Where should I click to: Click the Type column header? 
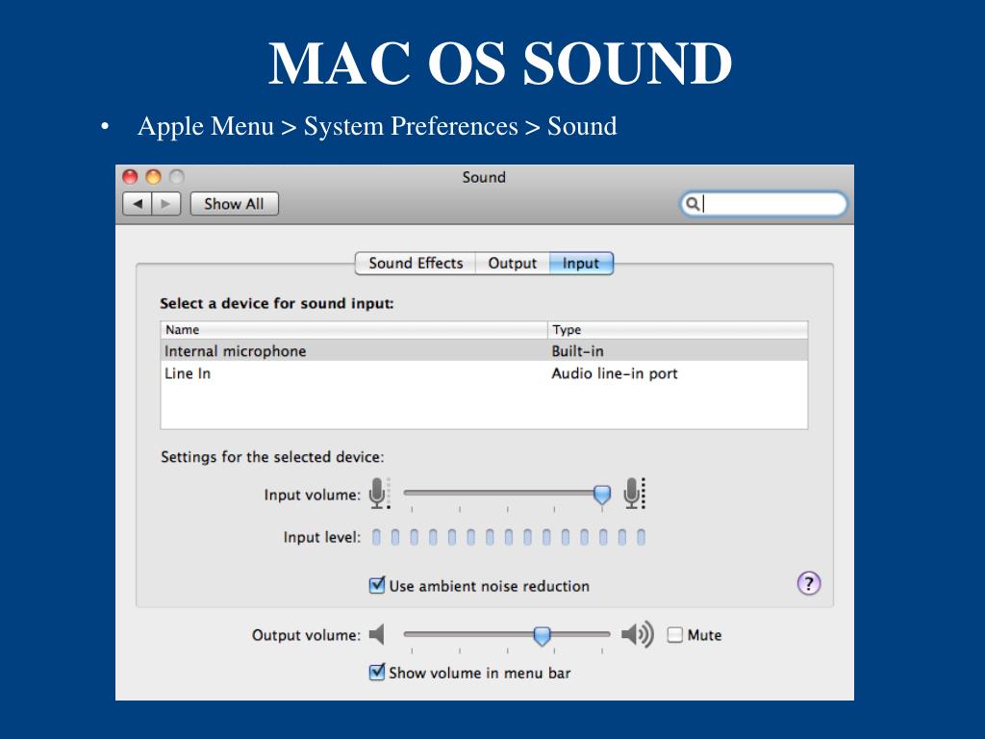pyautogui.click(x=678, y=330)
